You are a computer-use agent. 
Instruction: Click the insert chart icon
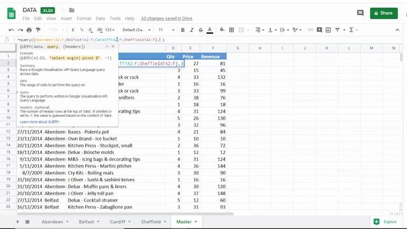pos(328,30)
